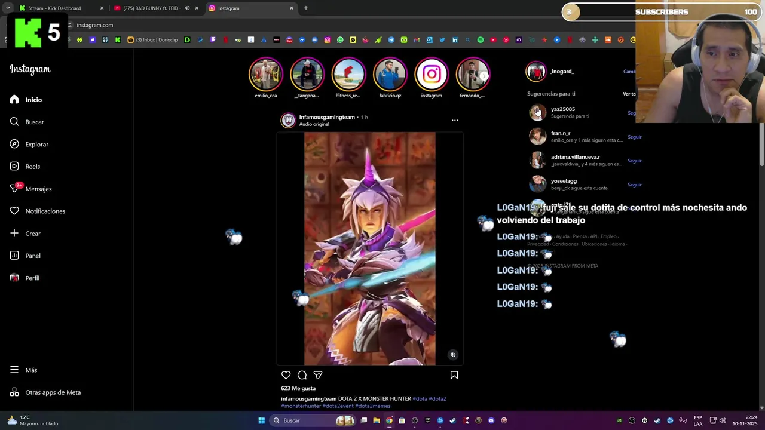The width and height of the screenshot is (765, 430).
Task: Like the post with heart icon
Action: coord(286,375)
